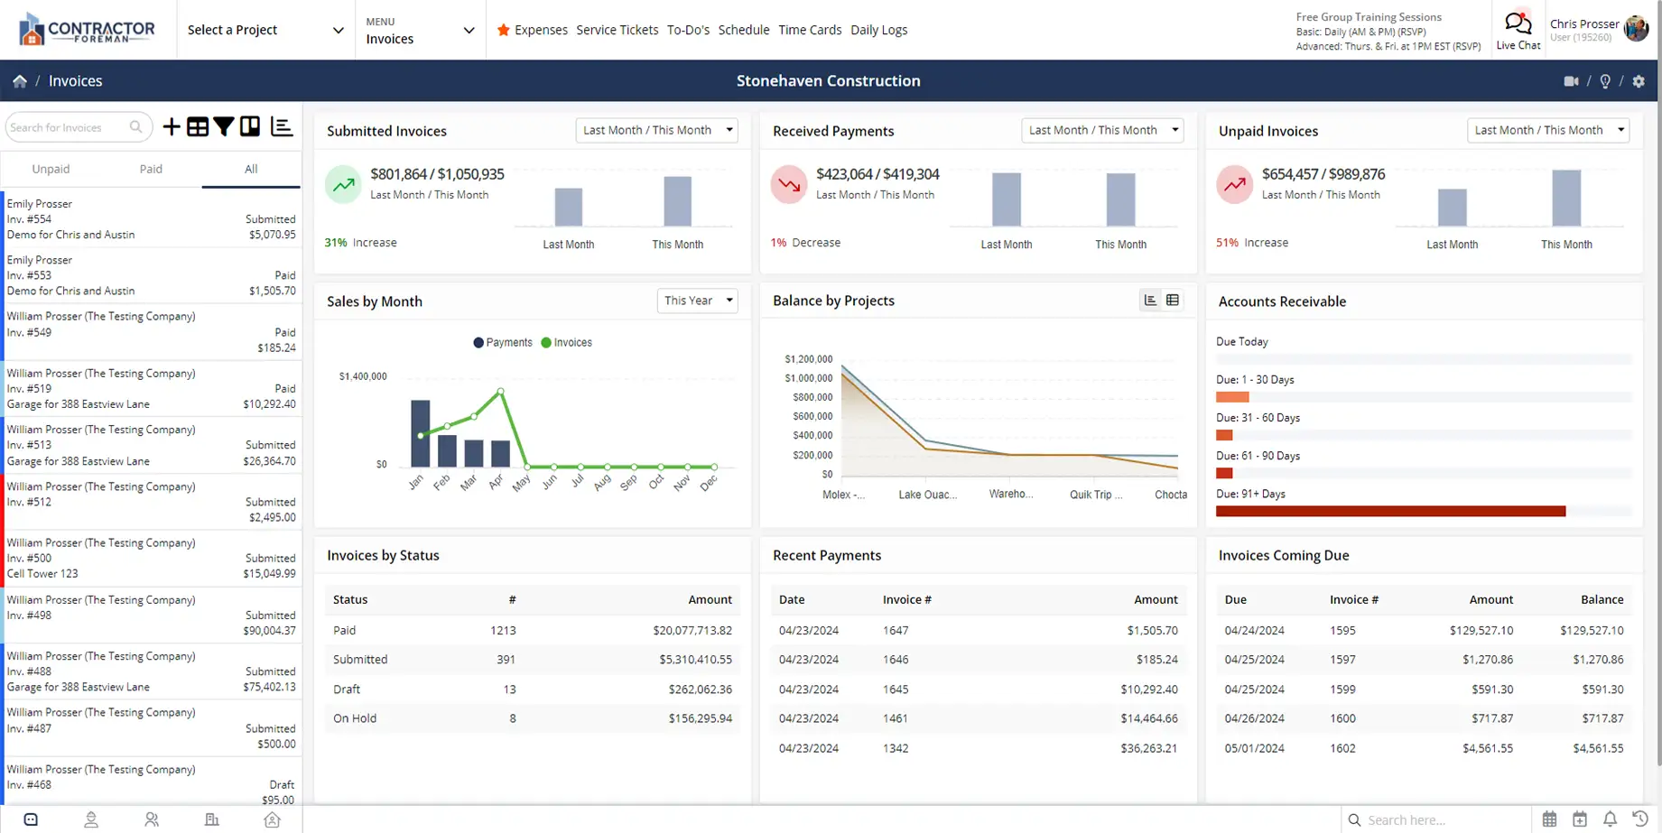Image resolution: width=1662 pixels, height=833 pixels.
Task: Click the Paid row in Invoices by Status
Action: (533, 630)
